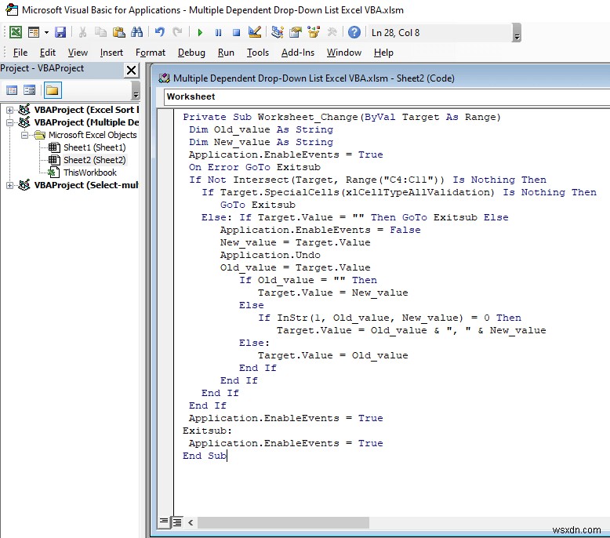Click the Undo arrow icon

(160, 32)
